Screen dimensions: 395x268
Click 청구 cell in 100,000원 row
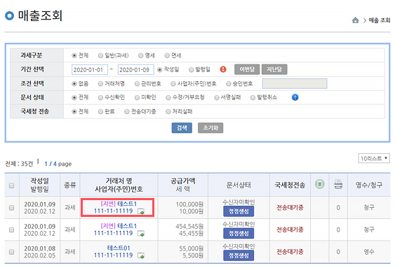(x=369, y=208)
